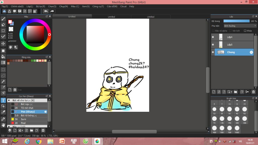This screenshot has height=145, width=258.
Task: Open the add-layer dropdown arrow in Lớp panel
Action: 231,92
